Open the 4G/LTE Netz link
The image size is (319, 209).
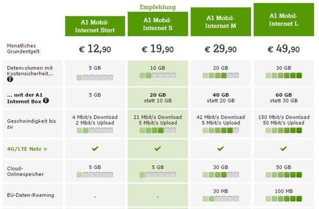(27, 149)
